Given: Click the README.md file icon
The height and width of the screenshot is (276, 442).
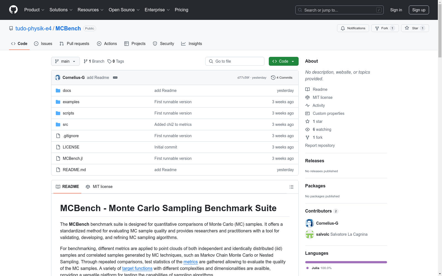Looking at the screenshot, I should coord(58,170).
